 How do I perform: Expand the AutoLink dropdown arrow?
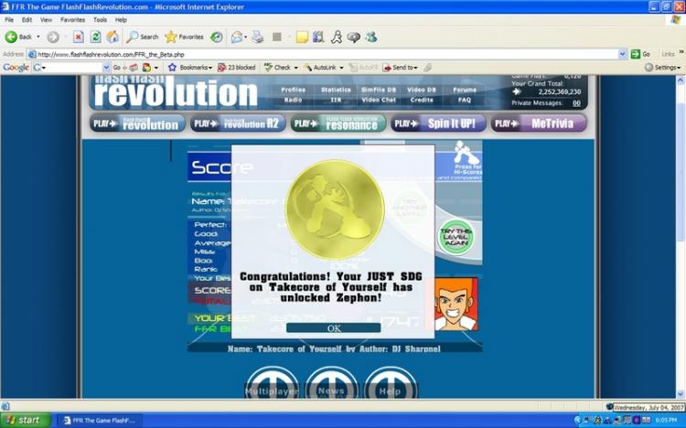[x=342, y=68]
